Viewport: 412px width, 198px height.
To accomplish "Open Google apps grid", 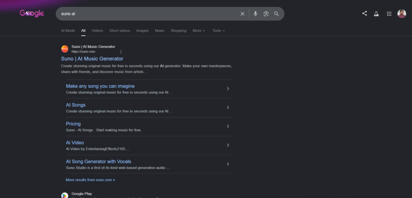I will click(389, 14).
